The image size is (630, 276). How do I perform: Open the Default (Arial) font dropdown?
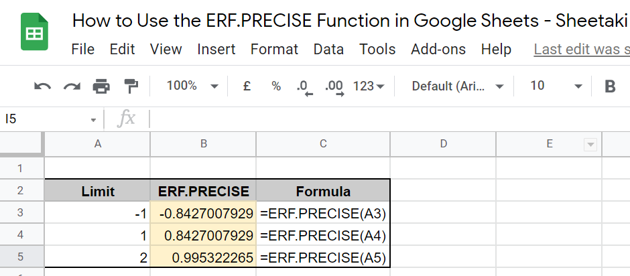(458, 86)
